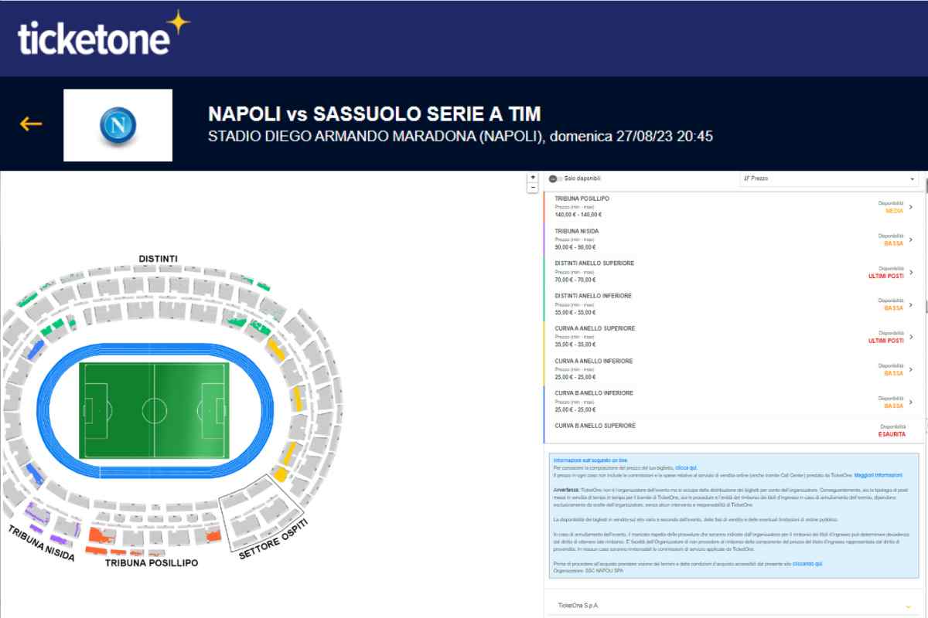Open the Prezzo sorting dropdown
Screen dimensions: 928x618
(x=911, y=178)
